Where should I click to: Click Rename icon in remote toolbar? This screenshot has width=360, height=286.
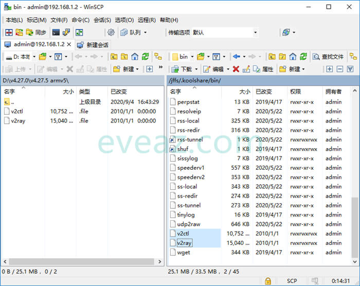tap(246, 69)
